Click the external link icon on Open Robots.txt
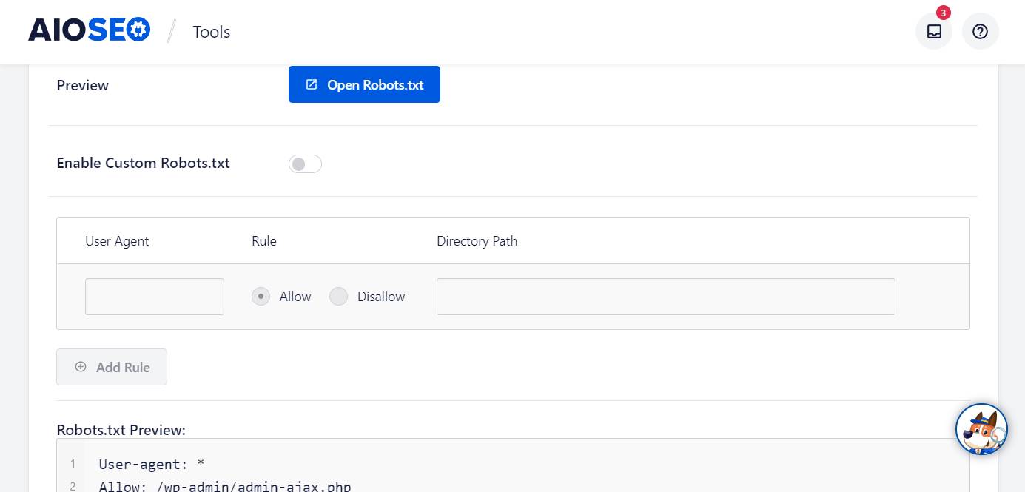 [x=312, y=84]
